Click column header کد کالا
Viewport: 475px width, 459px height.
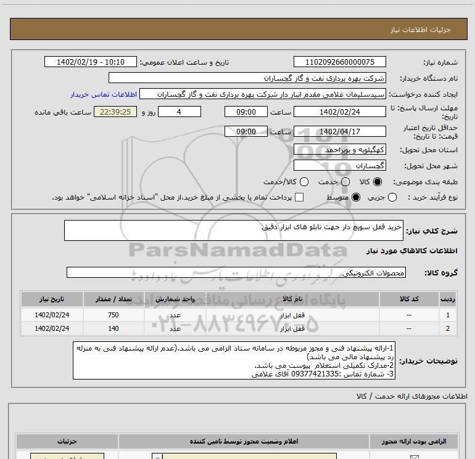409,299
